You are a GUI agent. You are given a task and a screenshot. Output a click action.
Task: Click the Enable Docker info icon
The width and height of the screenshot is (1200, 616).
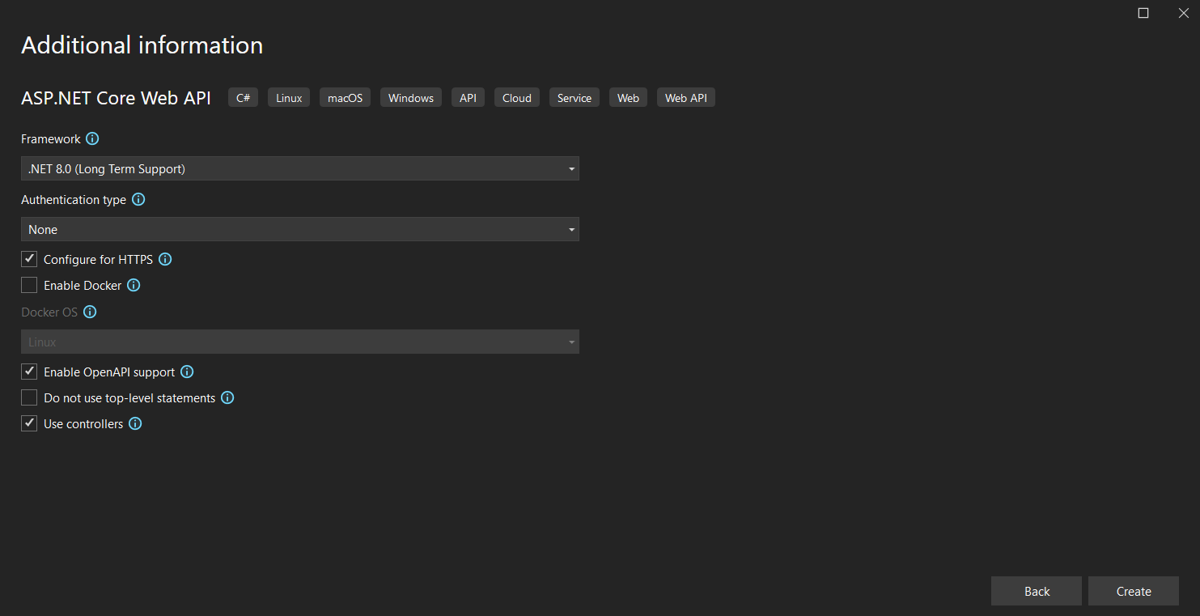134,286
